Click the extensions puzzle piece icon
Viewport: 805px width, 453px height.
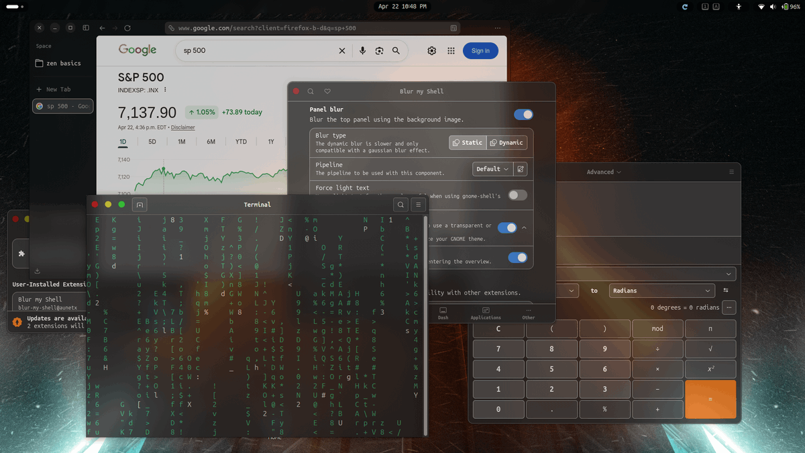click(x=21, y=254)
